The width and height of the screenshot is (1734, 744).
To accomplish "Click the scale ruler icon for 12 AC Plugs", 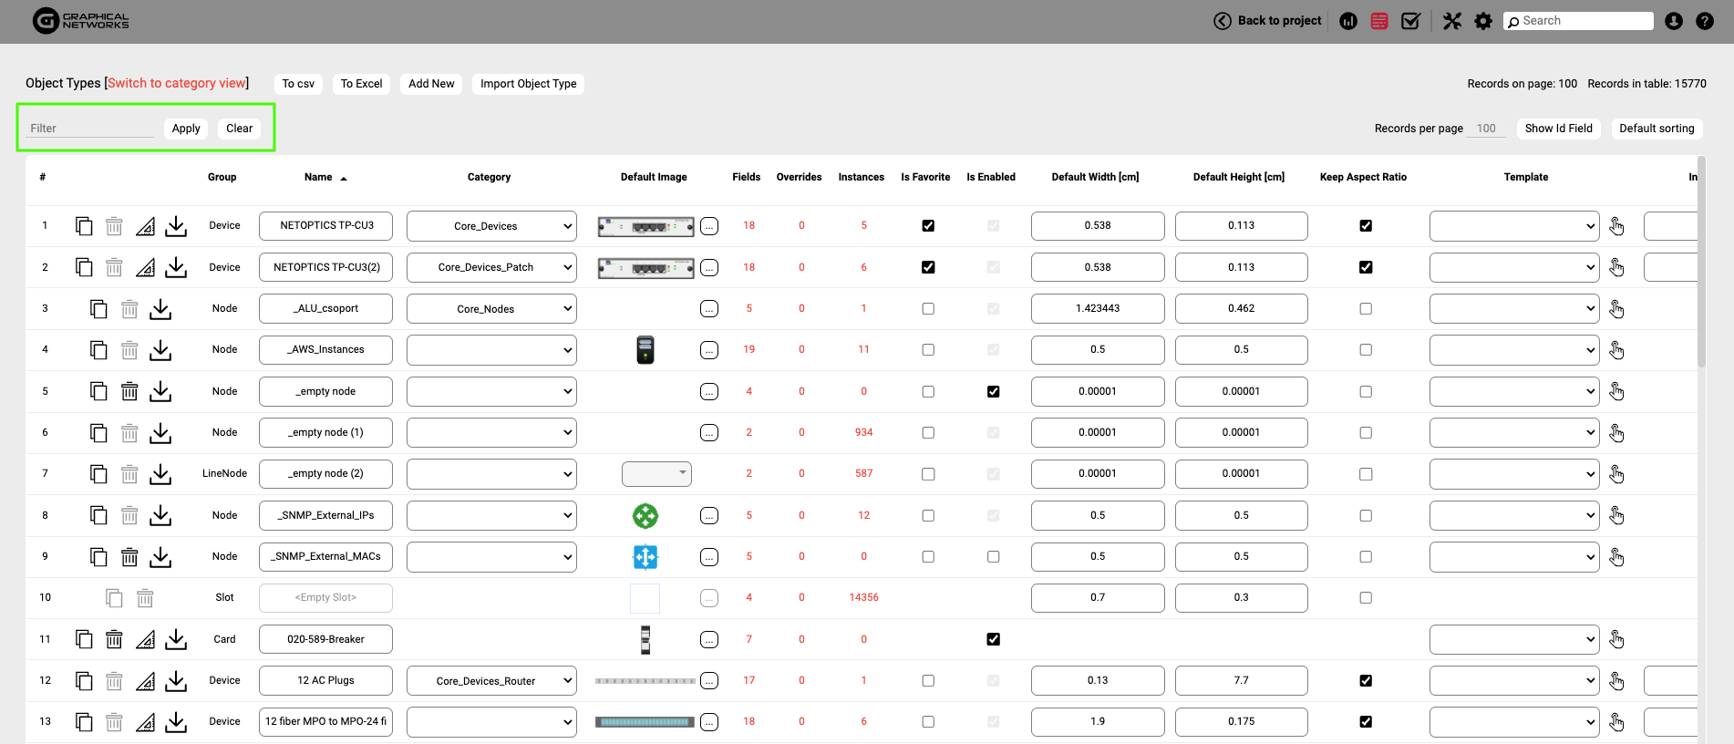I will (145, 681).
